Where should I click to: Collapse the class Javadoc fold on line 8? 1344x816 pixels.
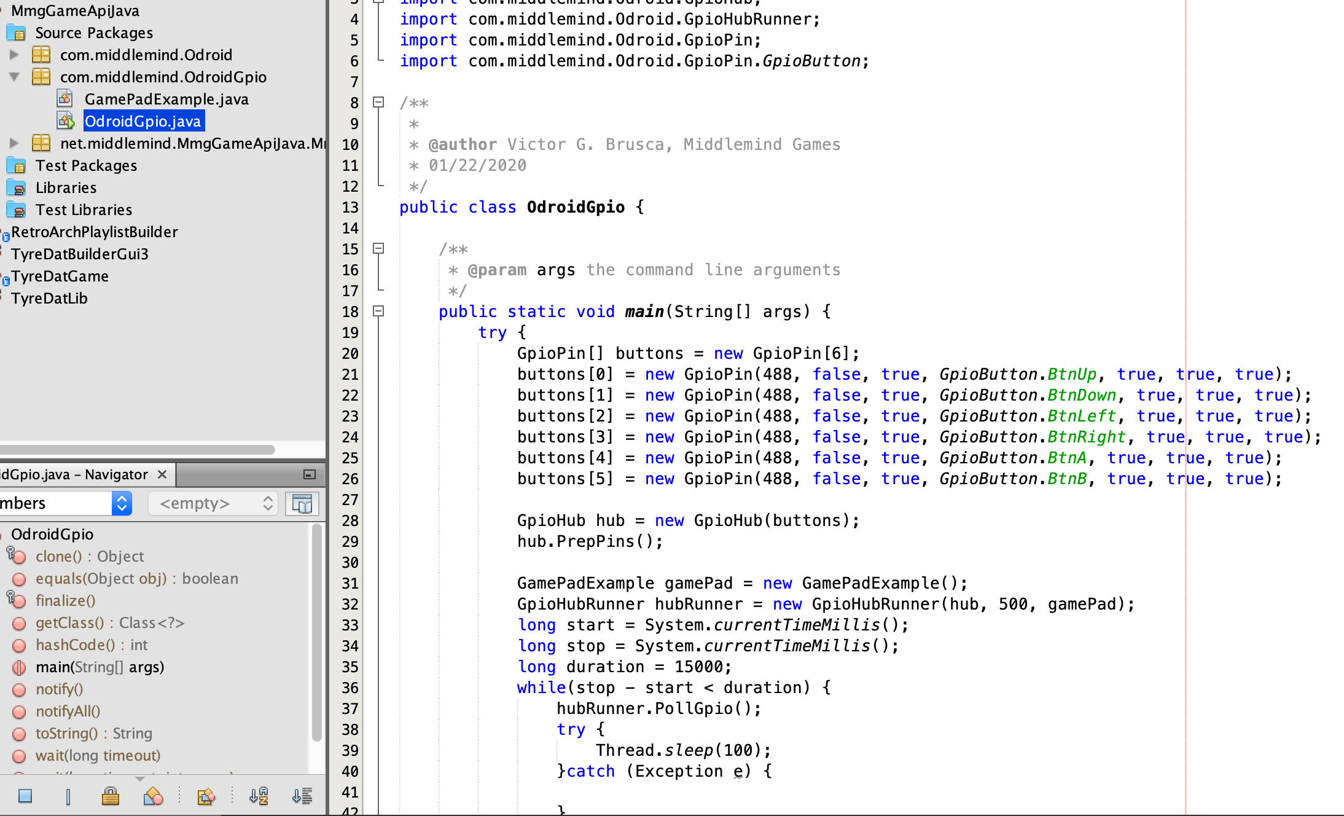(379, 103)
